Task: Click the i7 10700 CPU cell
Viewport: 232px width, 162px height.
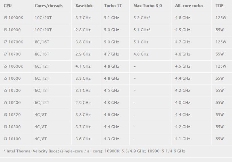Action: [x=12, y=54]
